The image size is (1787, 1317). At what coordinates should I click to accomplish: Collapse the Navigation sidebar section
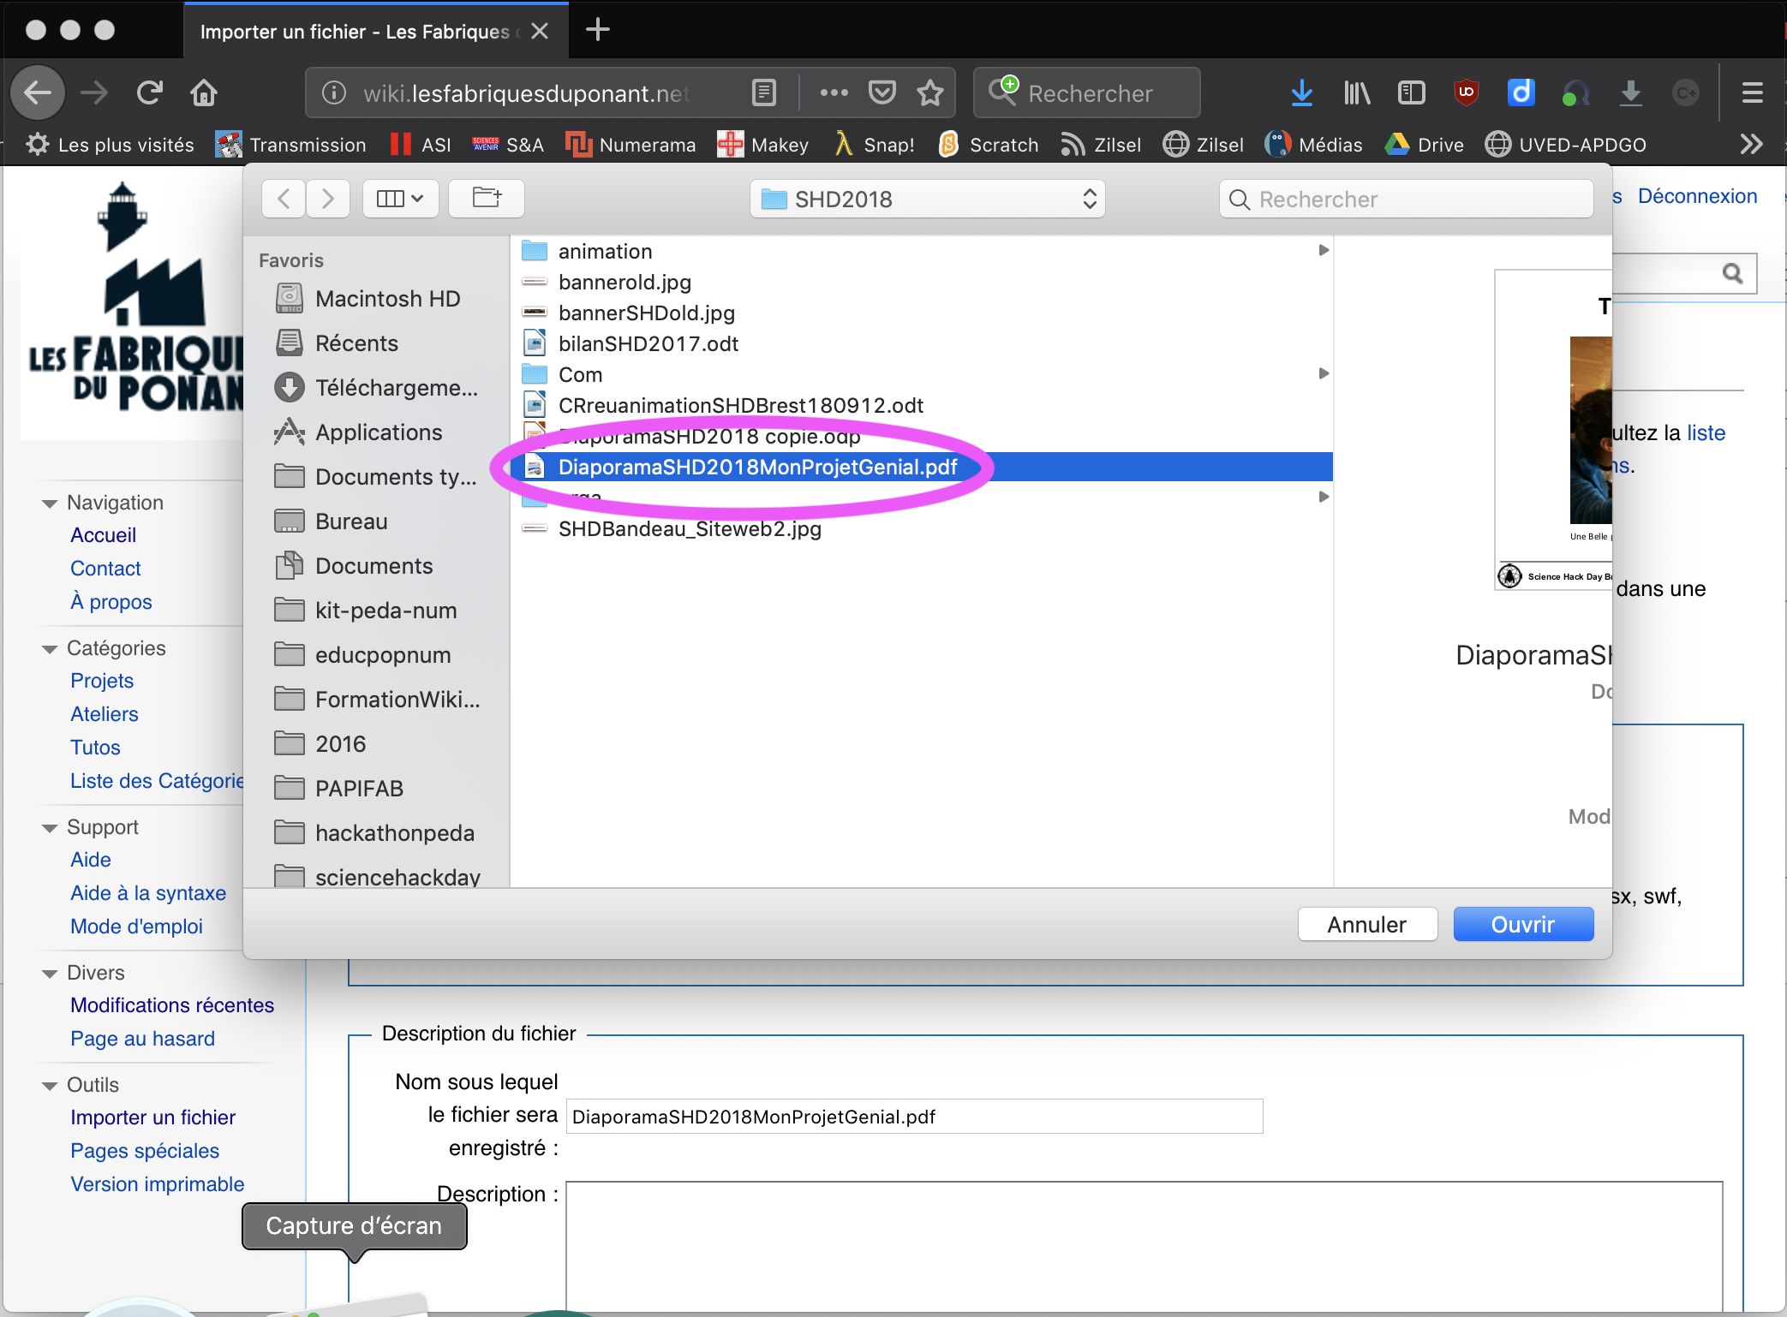pyautogui.click(x=50, y=504)
